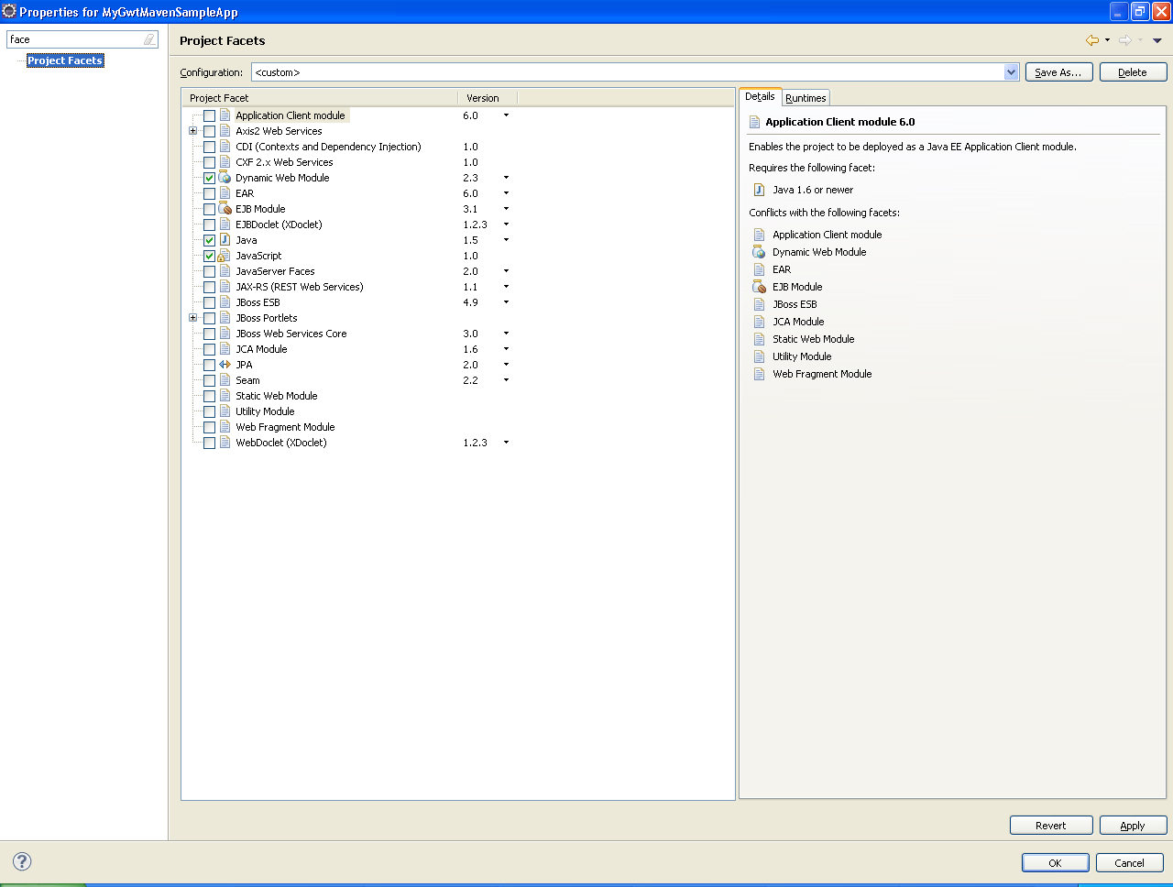Select the JPA facet arrows icon
Image resolution: width=1173 pixels, height=887 pixels.
point(225,365)
